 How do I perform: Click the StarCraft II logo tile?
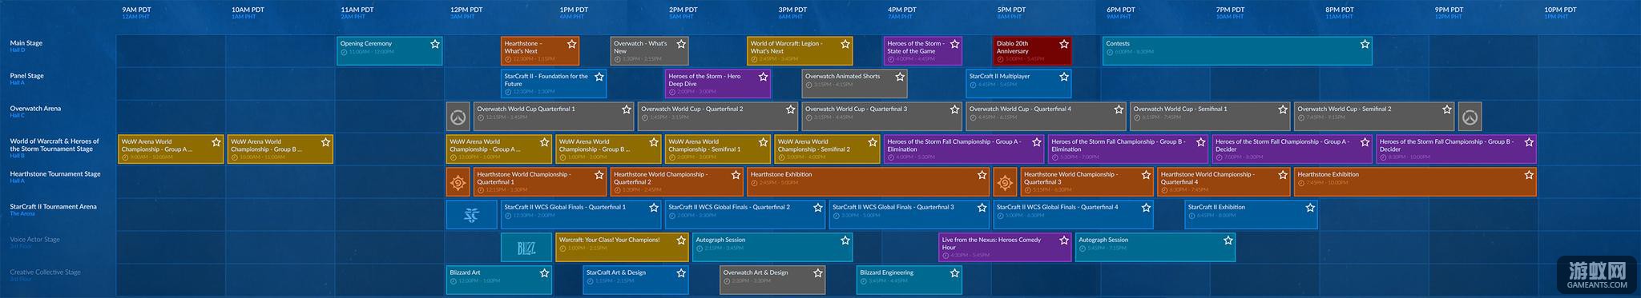tap(472, 215)
